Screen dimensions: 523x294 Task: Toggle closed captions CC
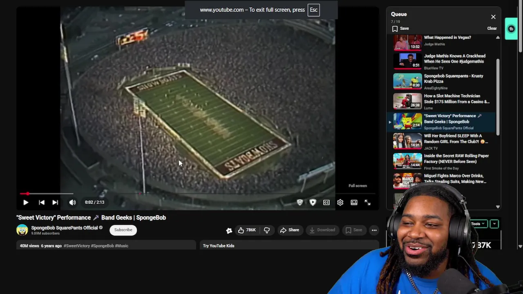coord(326,202)
